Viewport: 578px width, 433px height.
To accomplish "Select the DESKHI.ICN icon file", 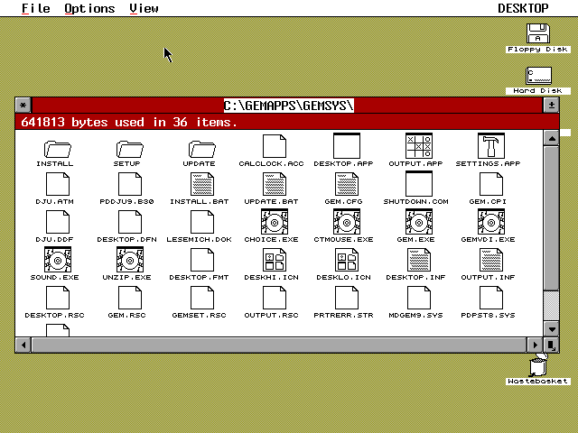I will [x=275, y=260].
